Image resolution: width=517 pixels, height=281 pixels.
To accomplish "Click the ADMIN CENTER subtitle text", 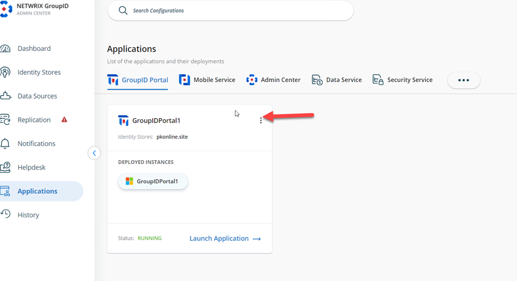I will coord(33,13).
